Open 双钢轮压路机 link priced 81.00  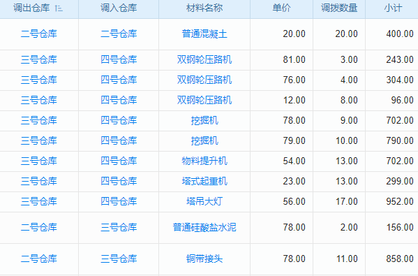point(204,59)
